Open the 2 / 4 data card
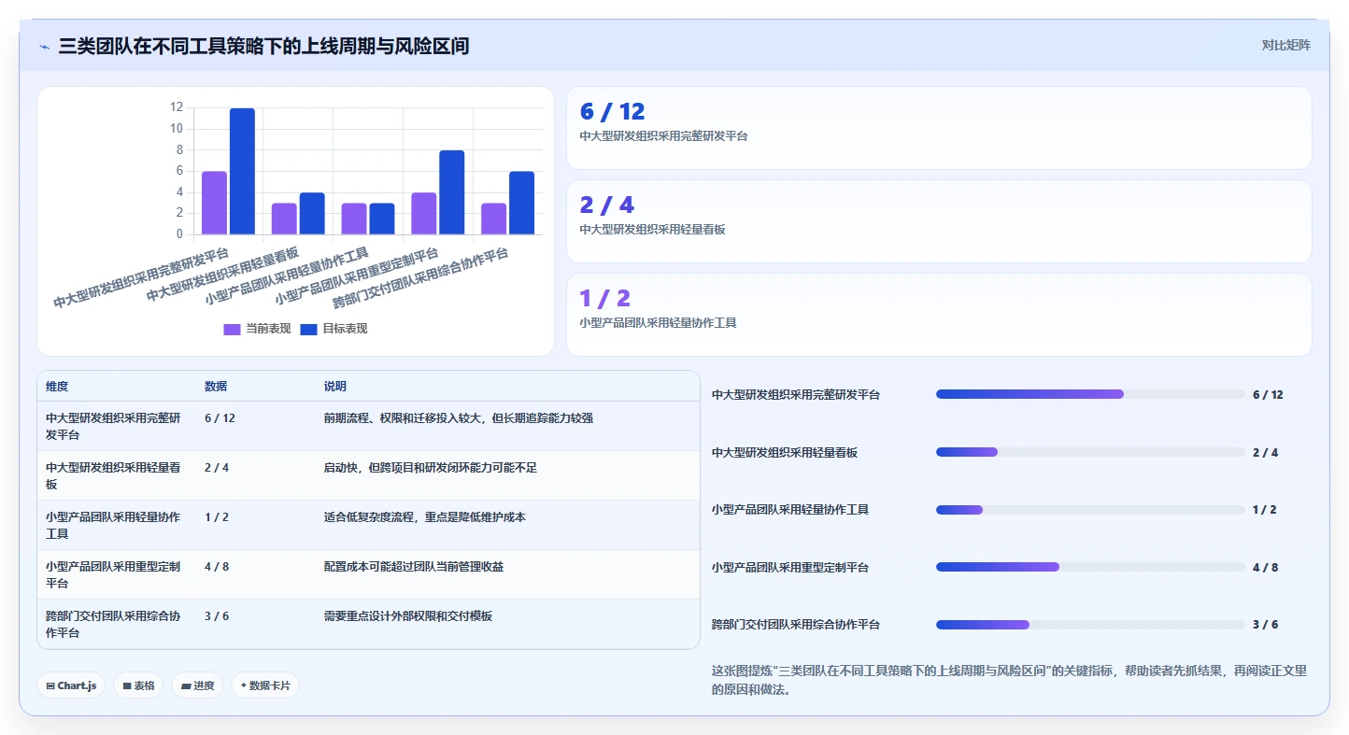Screen dimensions: 1349x735 tap(939, 221)
